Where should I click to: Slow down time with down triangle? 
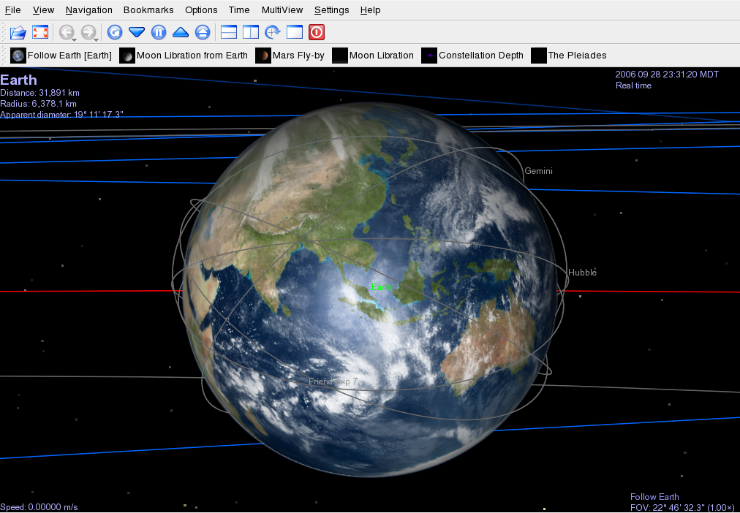pyautogui.click(x=137, y=33)
